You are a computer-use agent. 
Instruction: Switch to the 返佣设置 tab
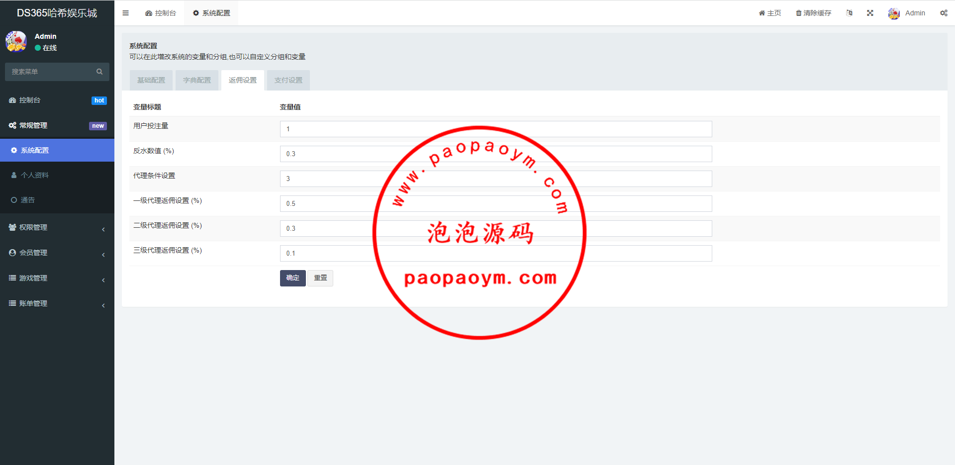coord(243,80)
